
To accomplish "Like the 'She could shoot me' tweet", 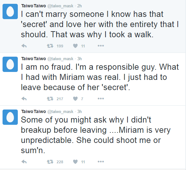I will [75, 162].
